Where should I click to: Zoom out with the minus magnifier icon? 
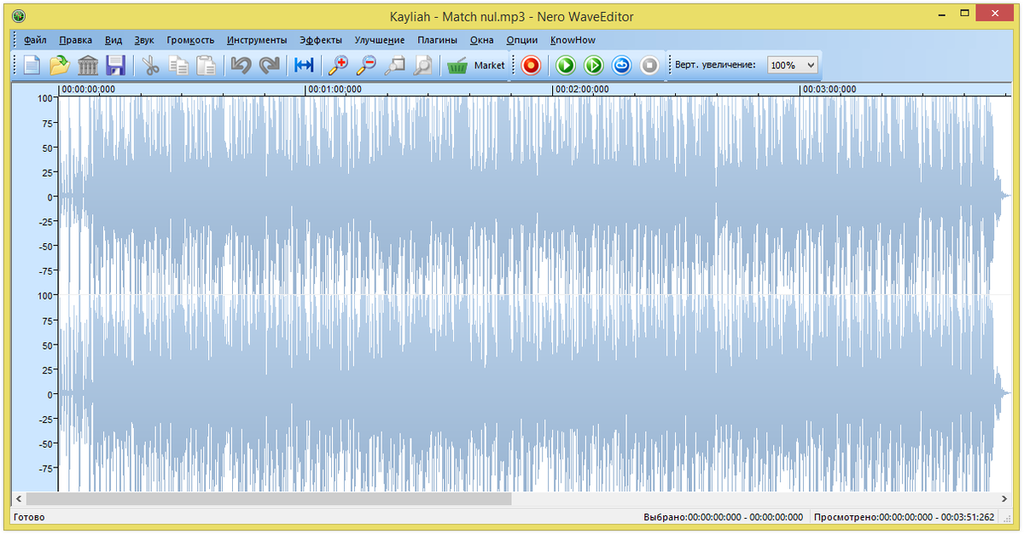367,65
